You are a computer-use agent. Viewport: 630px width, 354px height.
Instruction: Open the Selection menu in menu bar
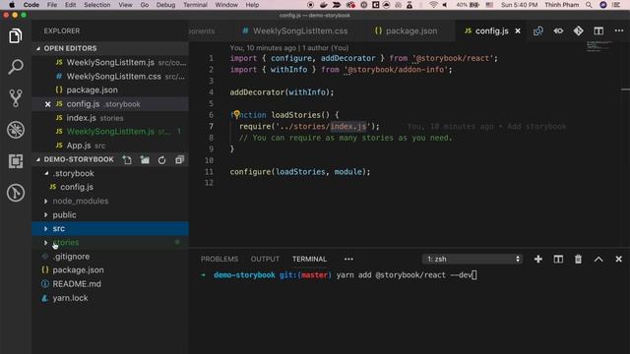[96, 5]
